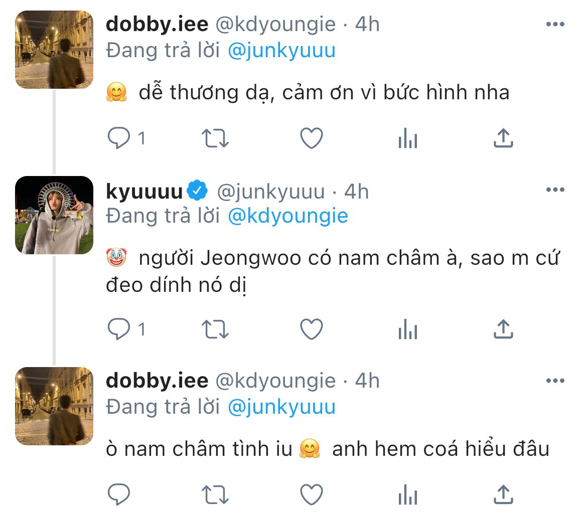Retweet kyuuuu's Jeongwoo tweet
The image size is (587, 516).
[215, 329]
